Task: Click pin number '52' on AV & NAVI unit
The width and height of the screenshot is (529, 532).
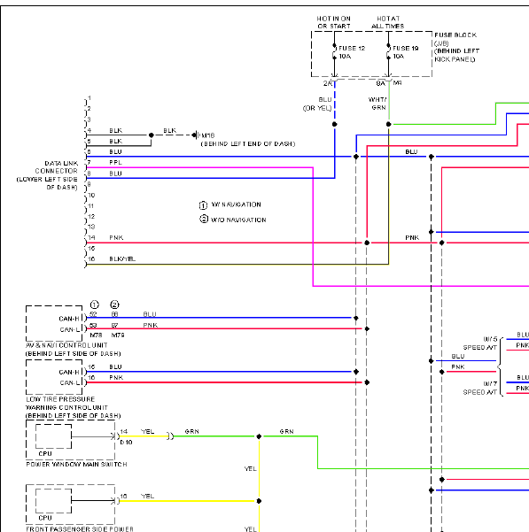Action: (x=93, y=314)
